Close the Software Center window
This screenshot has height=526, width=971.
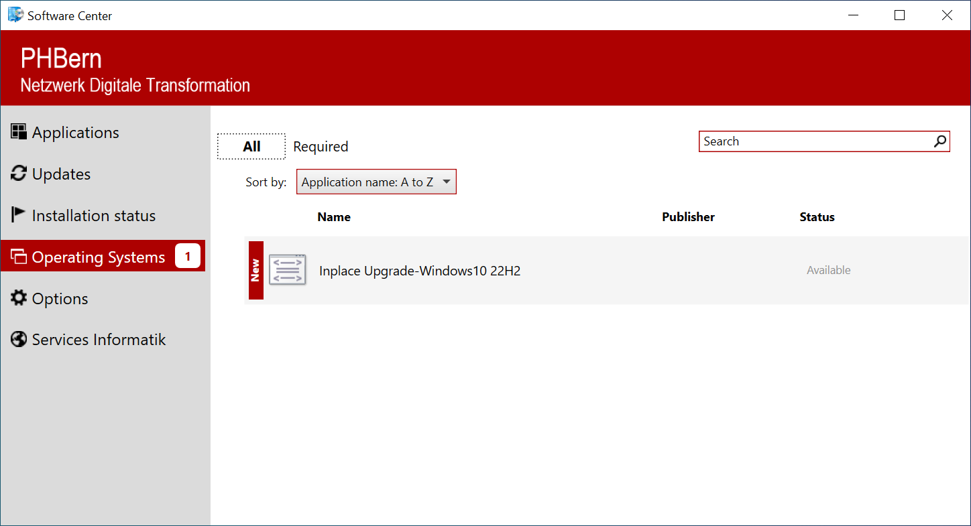pos(947,15)
